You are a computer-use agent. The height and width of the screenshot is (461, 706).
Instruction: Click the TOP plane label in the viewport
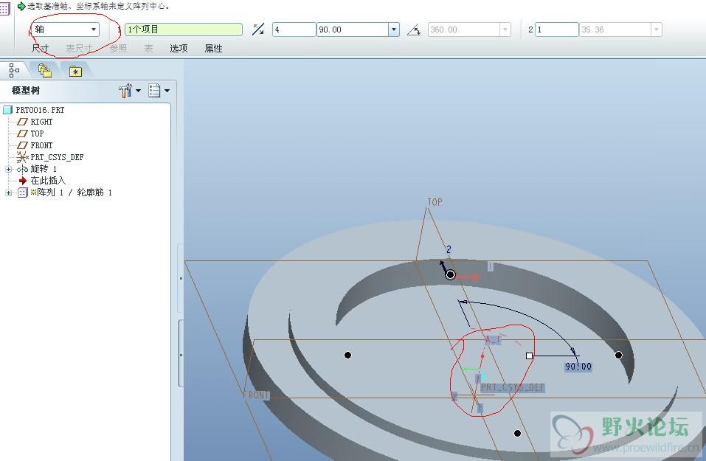pyautogui.click(x=435, y=202)
